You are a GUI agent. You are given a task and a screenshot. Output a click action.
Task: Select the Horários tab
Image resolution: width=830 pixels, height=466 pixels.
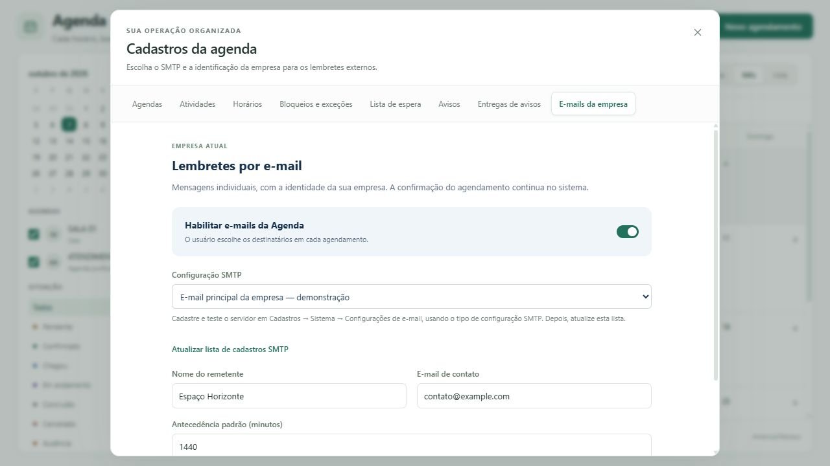247,104
